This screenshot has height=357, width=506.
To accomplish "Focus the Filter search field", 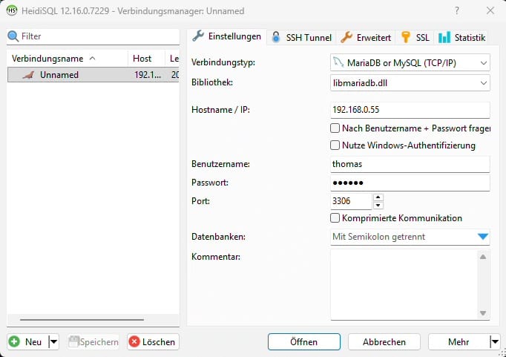I will (93, 36).
